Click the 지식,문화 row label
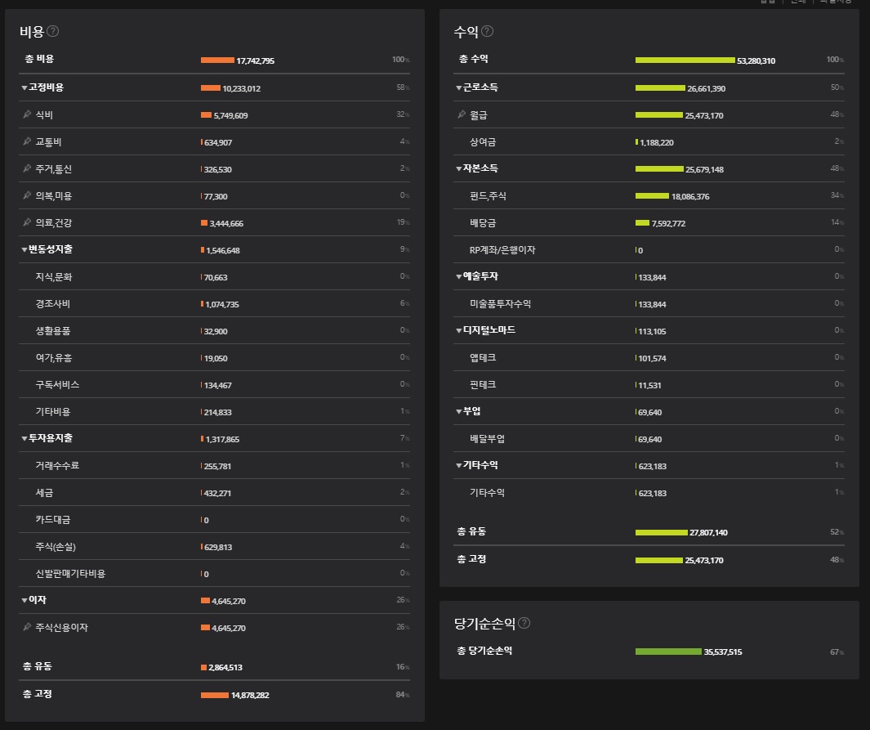Screen dimensions: 870x730 click(x=54, y=277)
